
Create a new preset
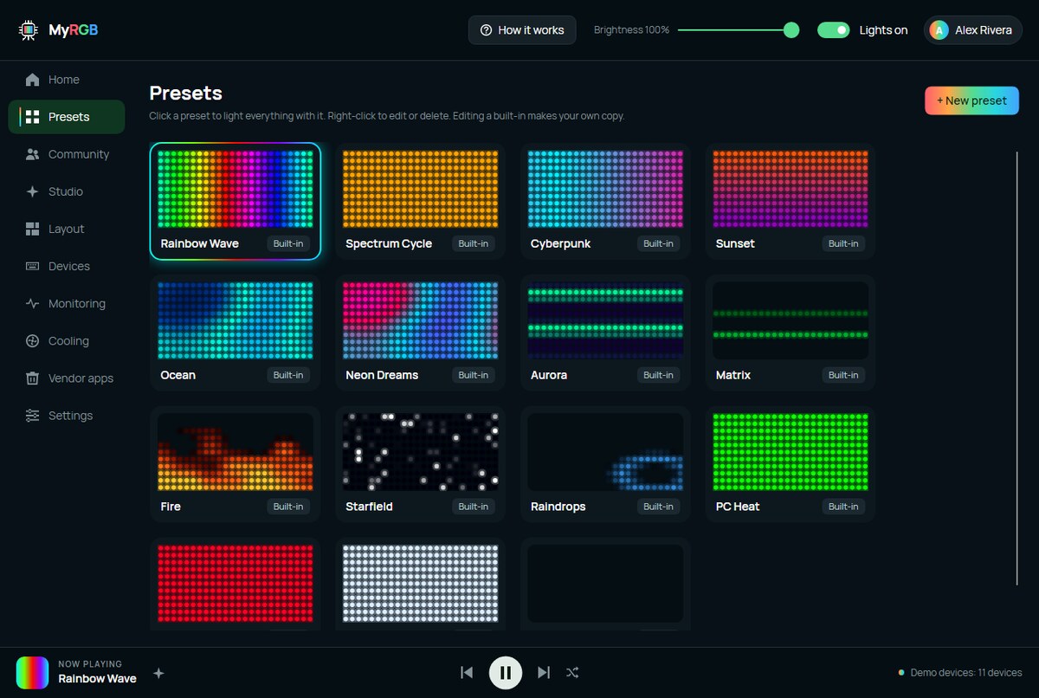coord(971,100)
